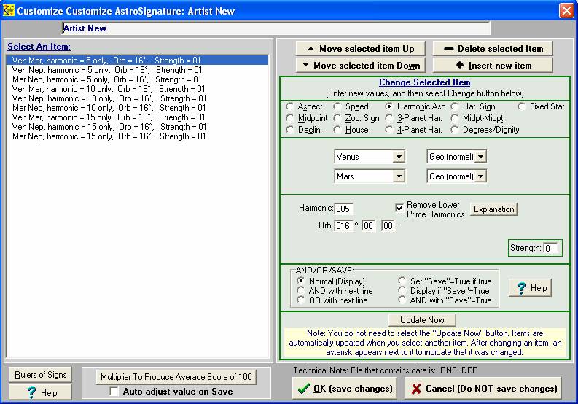This screenshot has width=578, height=404.
Task: Select Ven Nep harmonic 10 list item
Action: point(108,98)
